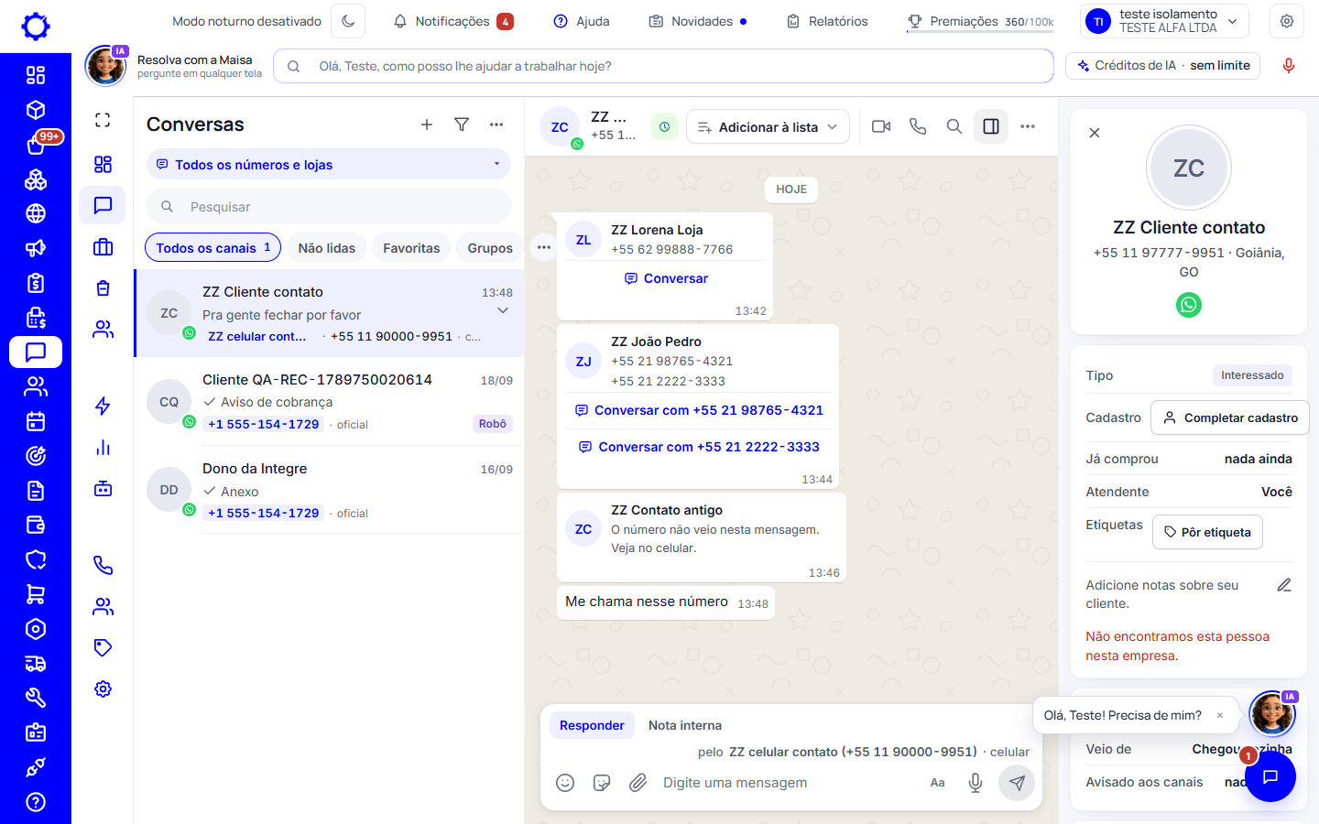Image resolution: width=1319 pixels, height=824 pixels.
Task: Expand Todos os números e lojas dropdown
Action: tap(328, 165)
